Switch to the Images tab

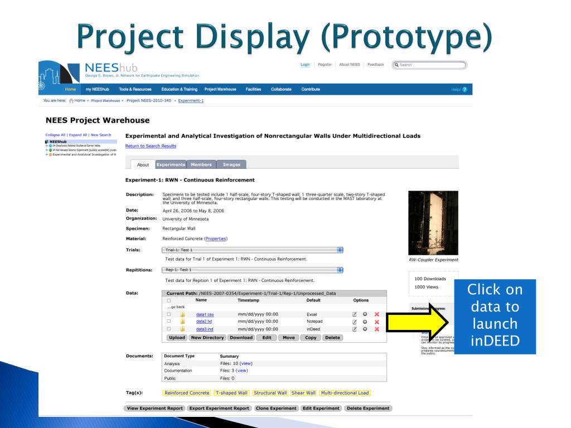231,164
